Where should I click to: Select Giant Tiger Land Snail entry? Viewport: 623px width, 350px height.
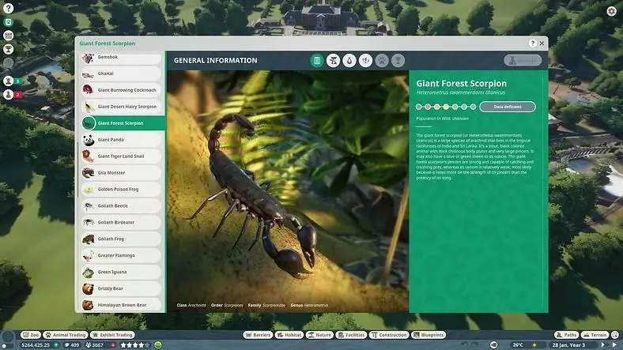(x=121, y=156)
